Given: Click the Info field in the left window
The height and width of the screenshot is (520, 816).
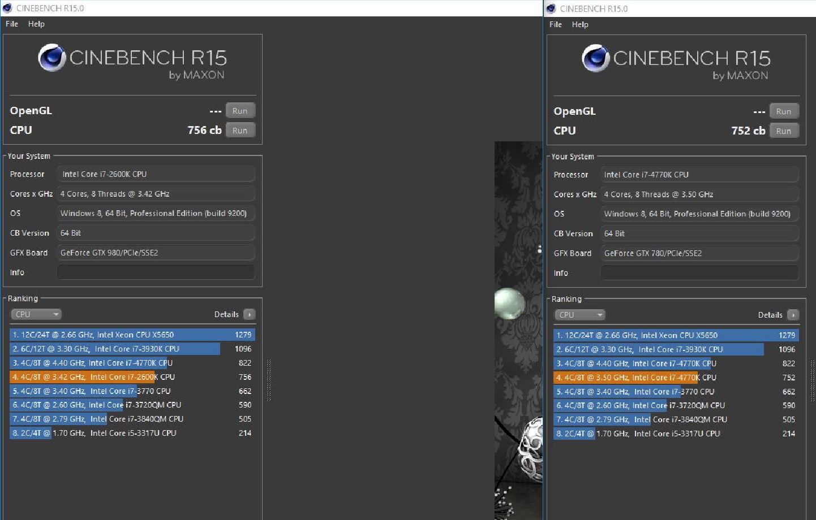Looking at the screenshot, I should pyautogui.click(x=156, y=272).
